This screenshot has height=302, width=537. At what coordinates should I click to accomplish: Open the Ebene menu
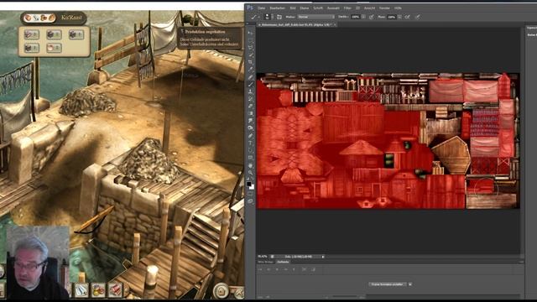304,8
